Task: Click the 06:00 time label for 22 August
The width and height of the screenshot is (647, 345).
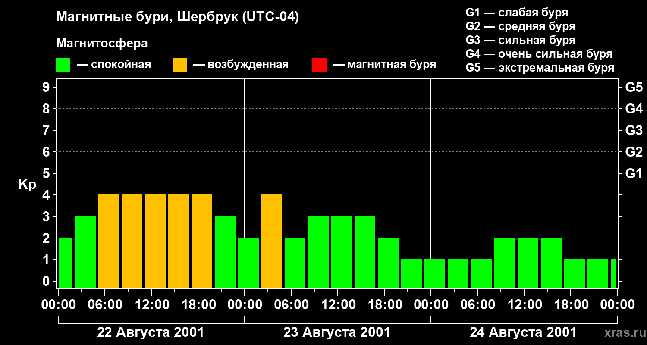Action: [x=105, y=305]
